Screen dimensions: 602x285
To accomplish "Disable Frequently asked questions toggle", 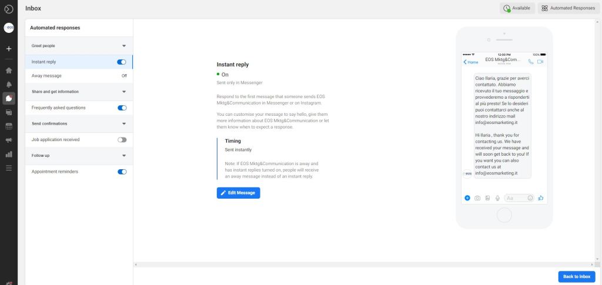I will 122,108.
